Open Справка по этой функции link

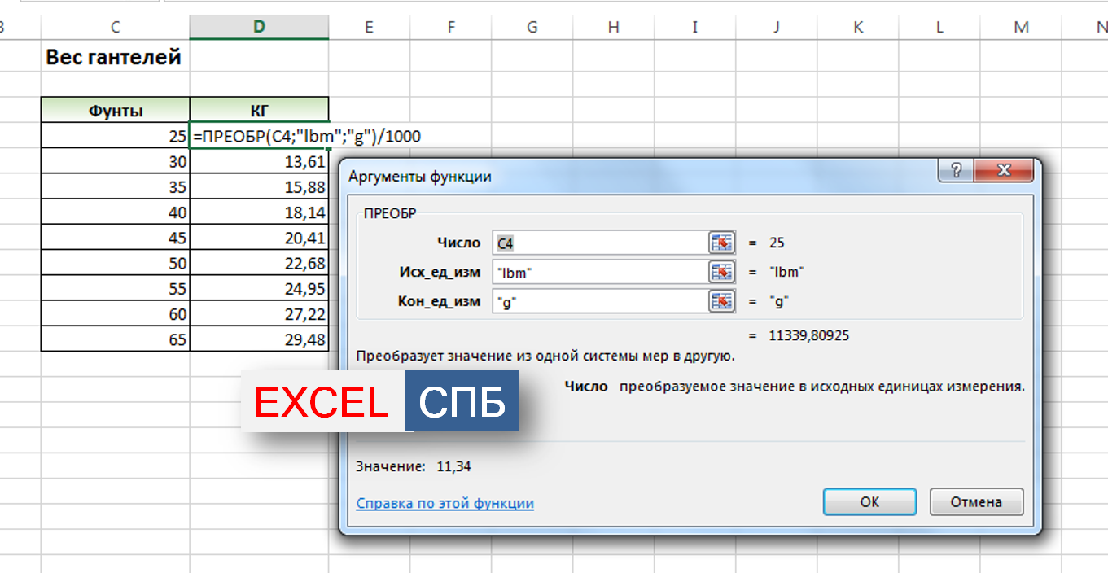[x=445, y=503]
